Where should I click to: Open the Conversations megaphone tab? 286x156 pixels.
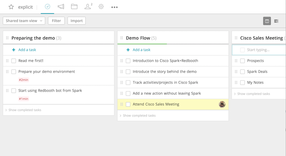click(x=61, y=7)
